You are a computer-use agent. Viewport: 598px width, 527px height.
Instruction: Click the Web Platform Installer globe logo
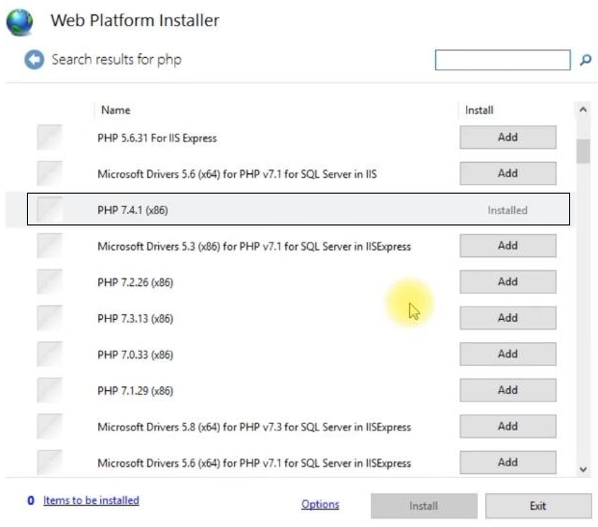[x=22, y=21]
